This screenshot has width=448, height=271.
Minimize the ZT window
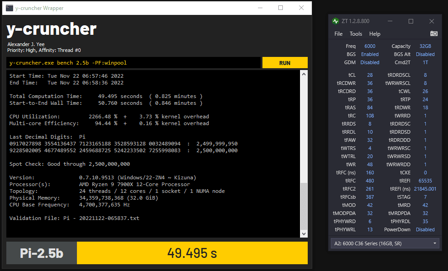[x=390, y=21]
